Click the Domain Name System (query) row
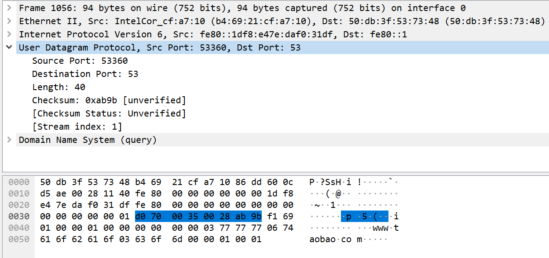 88,140
